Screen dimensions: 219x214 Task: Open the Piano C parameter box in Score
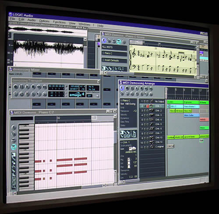pos(114,53)
